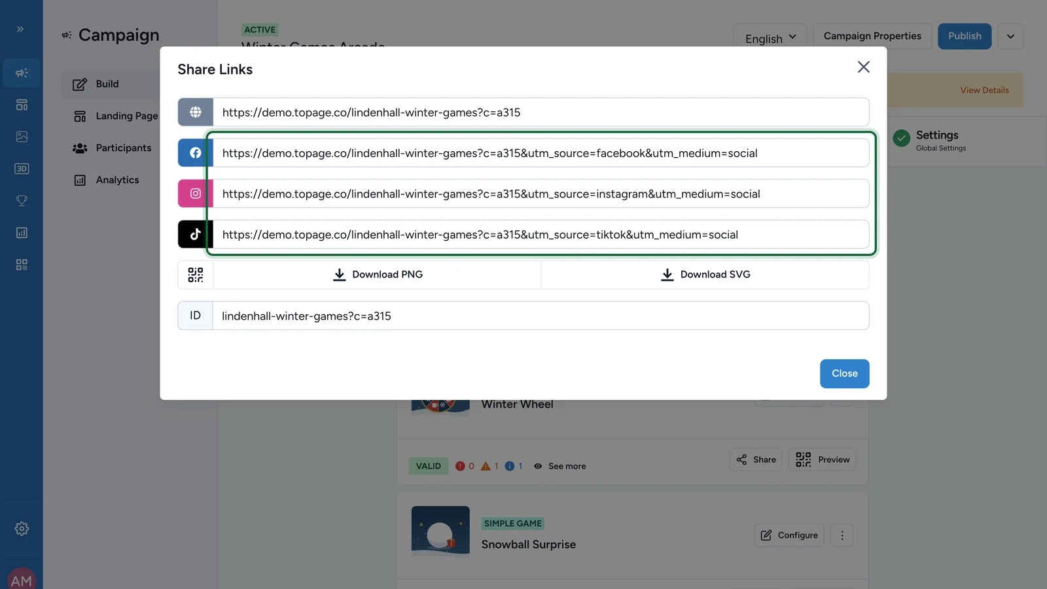The width and height of the screenshot is (1047, 589).
Task: Click the TikTok icon in Share Links
Action: tap(196, 234)
